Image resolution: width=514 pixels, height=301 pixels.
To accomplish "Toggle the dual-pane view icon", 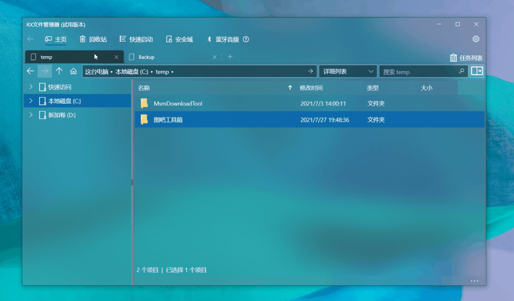I will point(477,71).
